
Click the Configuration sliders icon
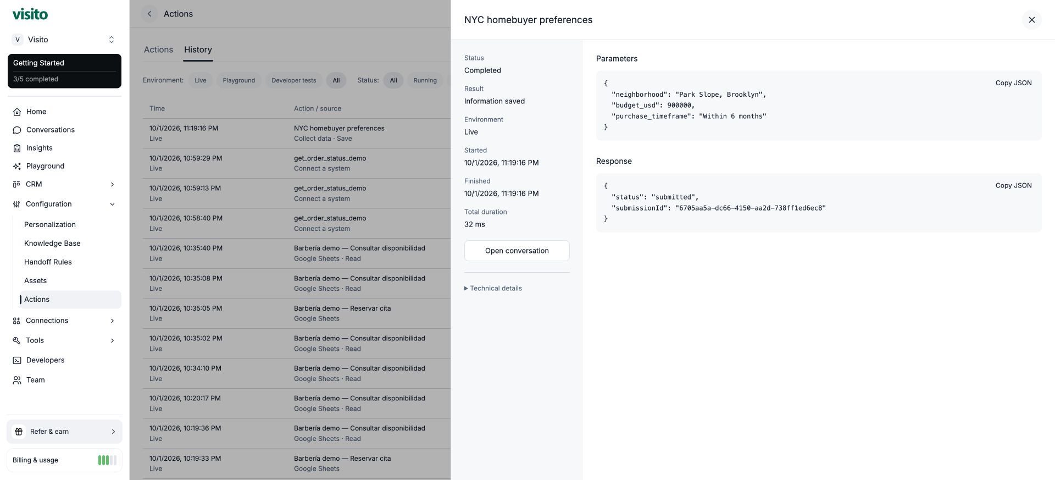[x=16, y=204]
